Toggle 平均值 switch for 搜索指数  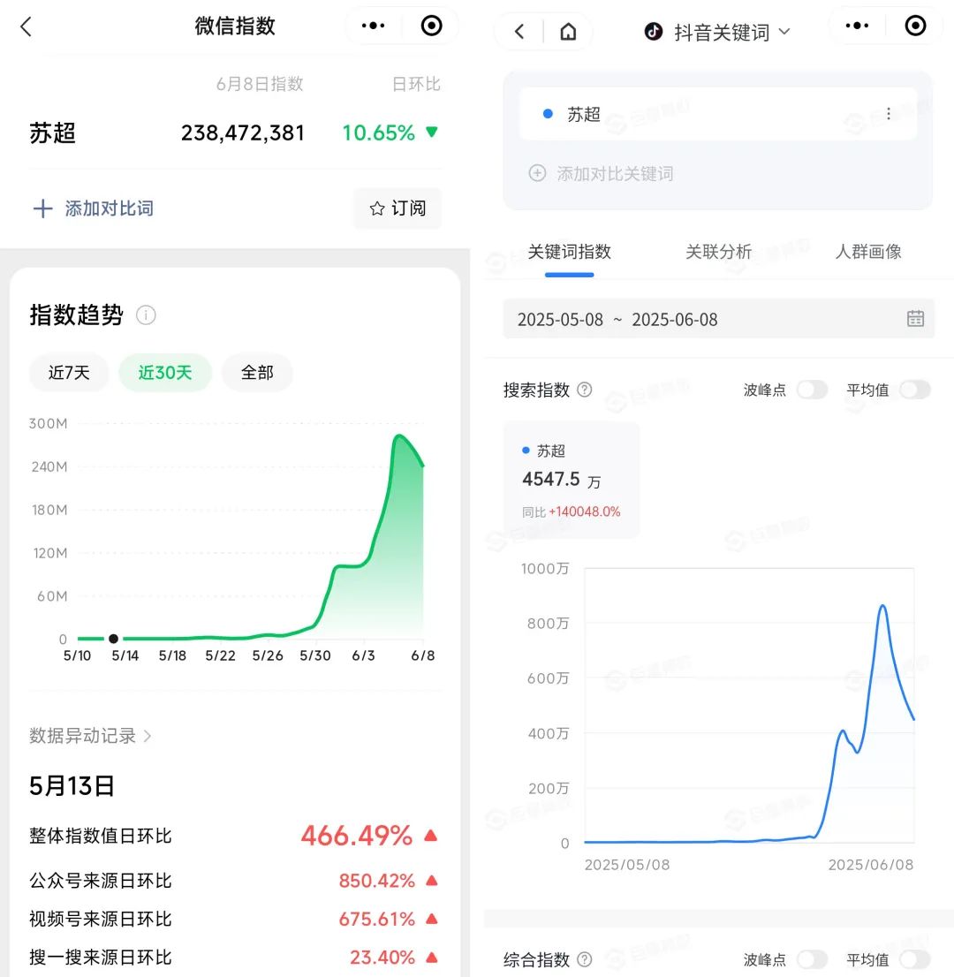pyautogui.click(x=915, y=390)
